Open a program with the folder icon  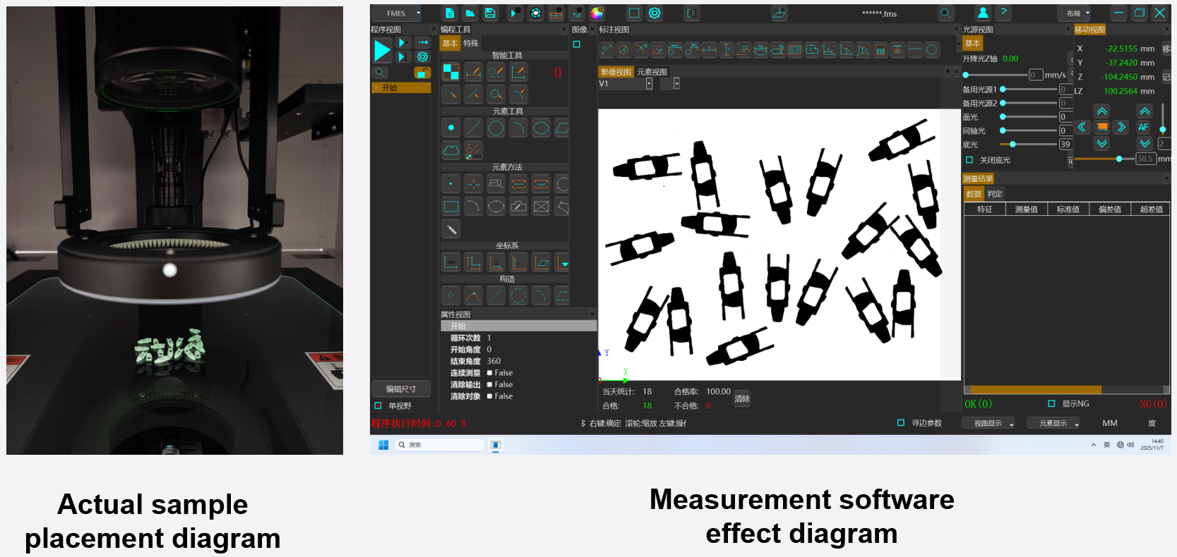[470, 13]
